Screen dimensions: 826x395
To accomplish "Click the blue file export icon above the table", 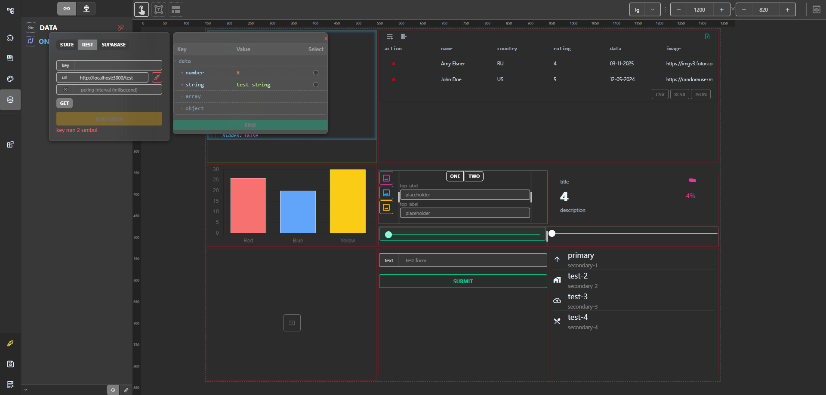I will coord(707,37).
